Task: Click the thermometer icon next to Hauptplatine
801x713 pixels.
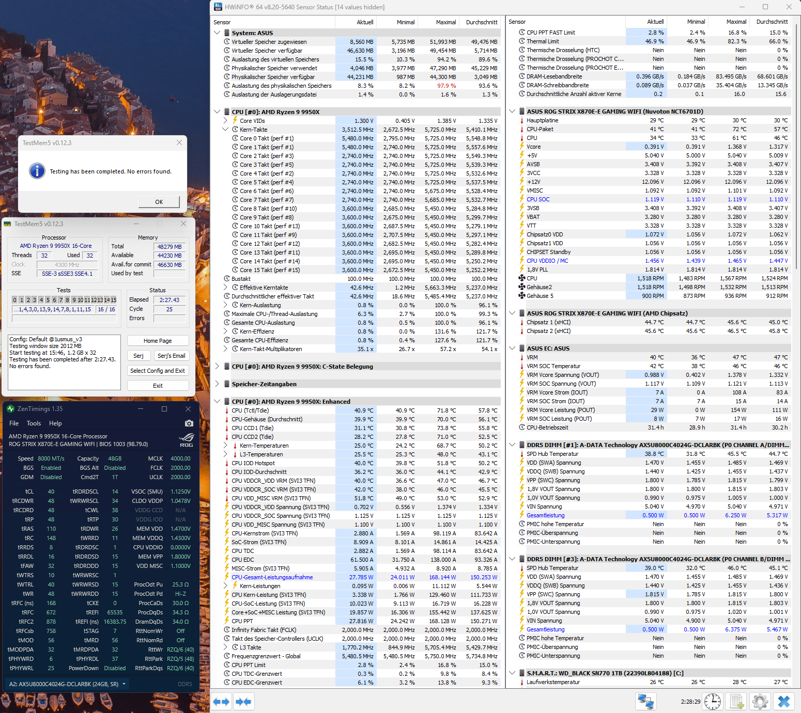Action: coord(522,120)
